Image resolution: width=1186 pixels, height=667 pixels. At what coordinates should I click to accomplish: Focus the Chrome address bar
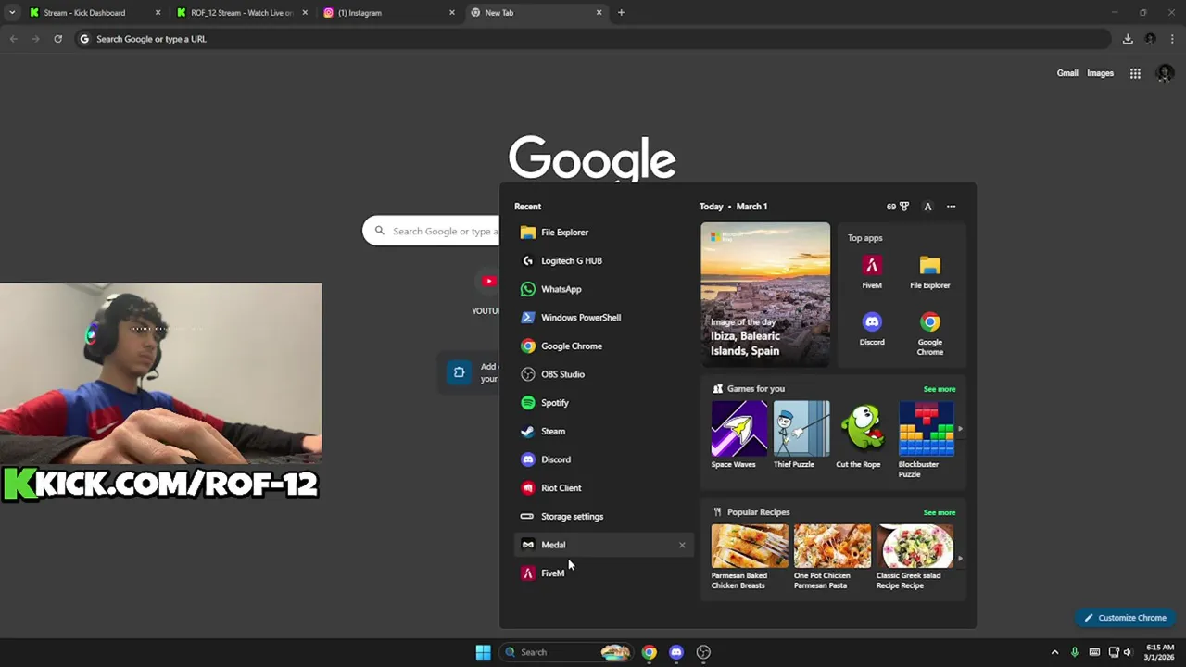593,39
